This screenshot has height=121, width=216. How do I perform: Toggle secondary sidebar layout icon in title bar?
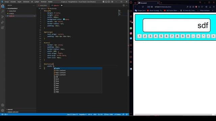point(109,2)
